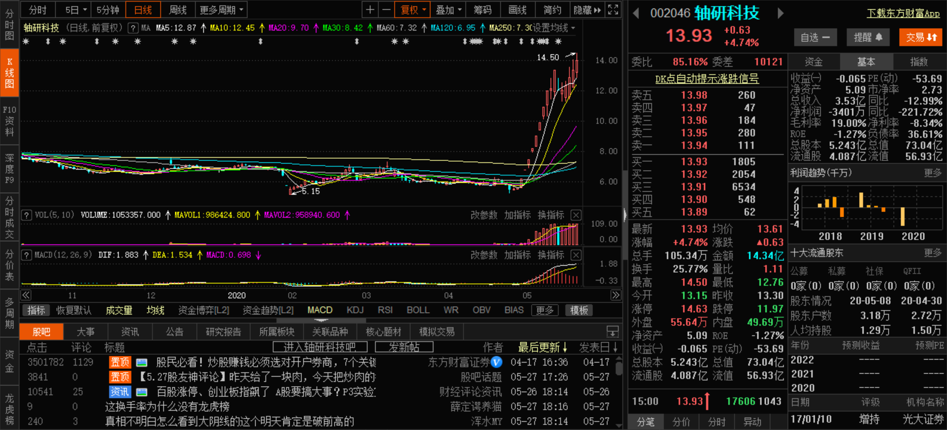Open F10资料 from left sidebar
This screenshot has width=947, height=430.
point(9,121)
